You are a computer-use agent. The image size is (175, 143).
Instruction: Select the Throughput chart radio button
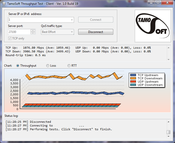coord(18,66)
